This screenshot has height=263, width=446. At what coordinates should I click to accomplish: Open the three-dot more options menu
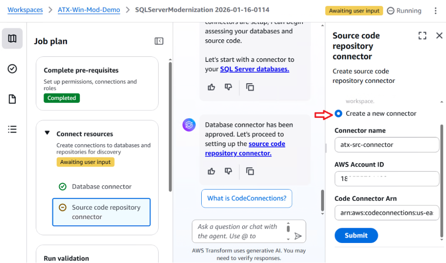tap(436, 10)
